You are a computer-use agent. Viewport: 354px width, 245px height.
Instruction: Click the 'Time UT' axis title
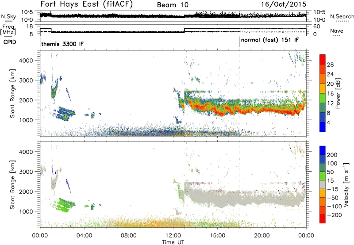(173, 242)
